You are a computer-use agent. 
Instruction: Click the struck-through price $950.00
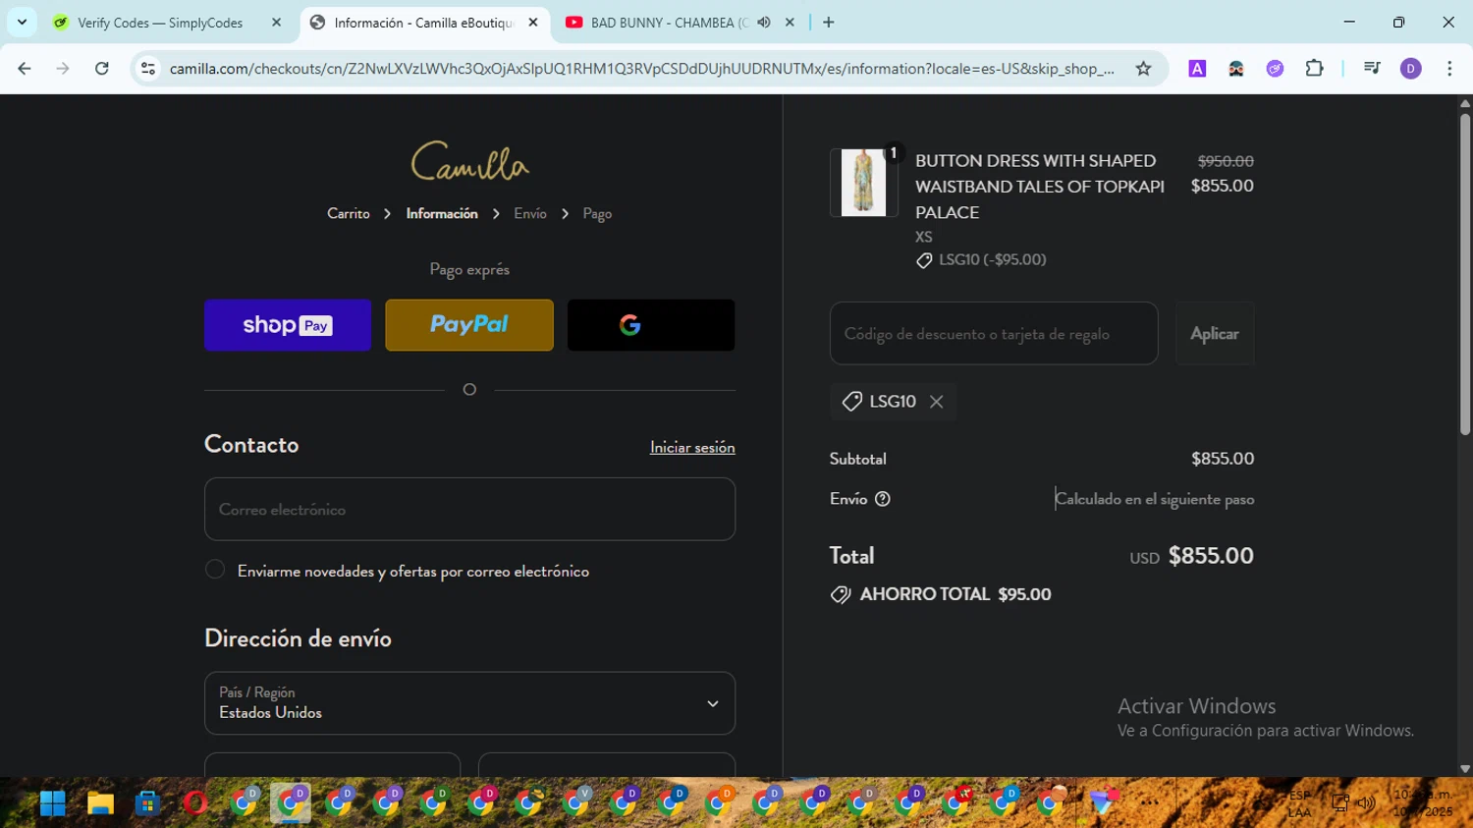tap(1226, 161)
